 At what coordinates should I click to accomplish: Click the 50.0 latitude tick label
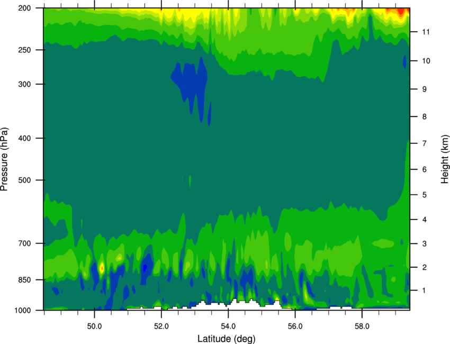94,327
